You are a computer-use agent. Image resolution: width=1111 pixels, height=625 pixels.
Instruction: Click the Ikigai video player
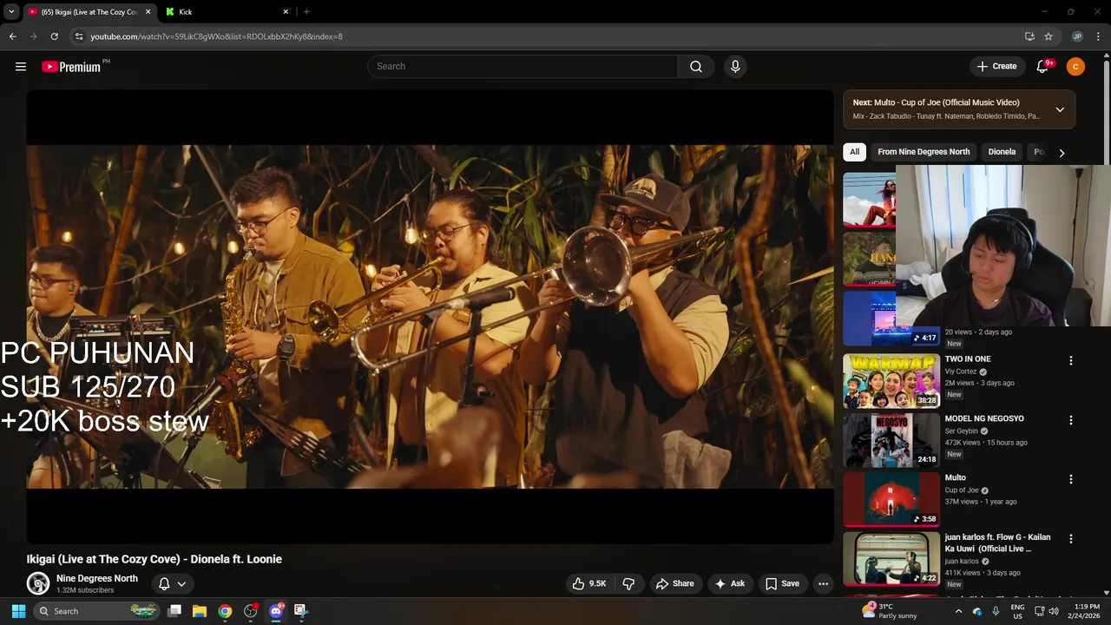coord(430,317)
